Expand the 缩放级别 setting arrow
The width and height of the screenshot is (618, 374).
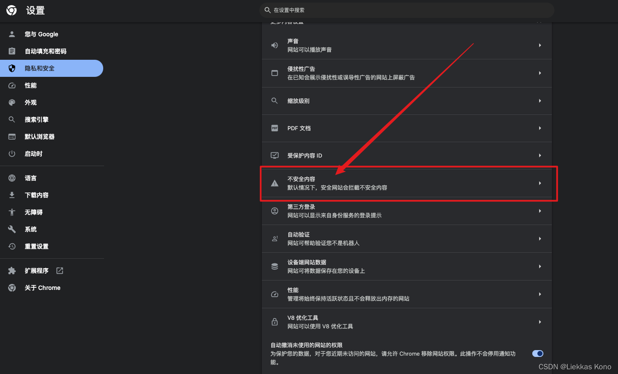[x=540, y=101]
